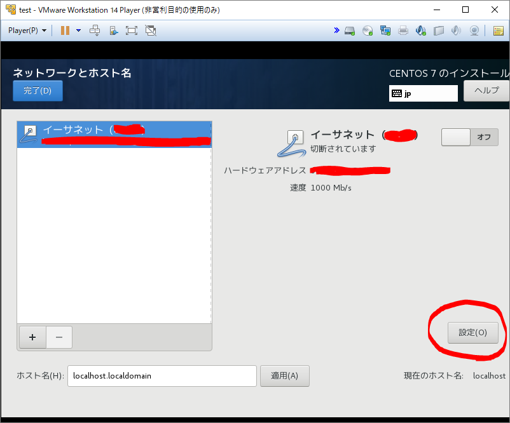
Task: Click the VMware app icon in title bar
Action: coord(11,10)
